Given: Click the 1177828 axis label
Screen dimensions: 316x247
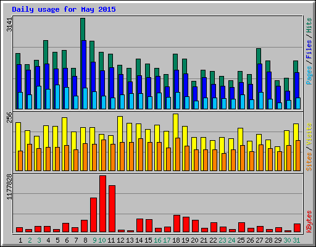Looking at the screenshot, I should (9, 186).
